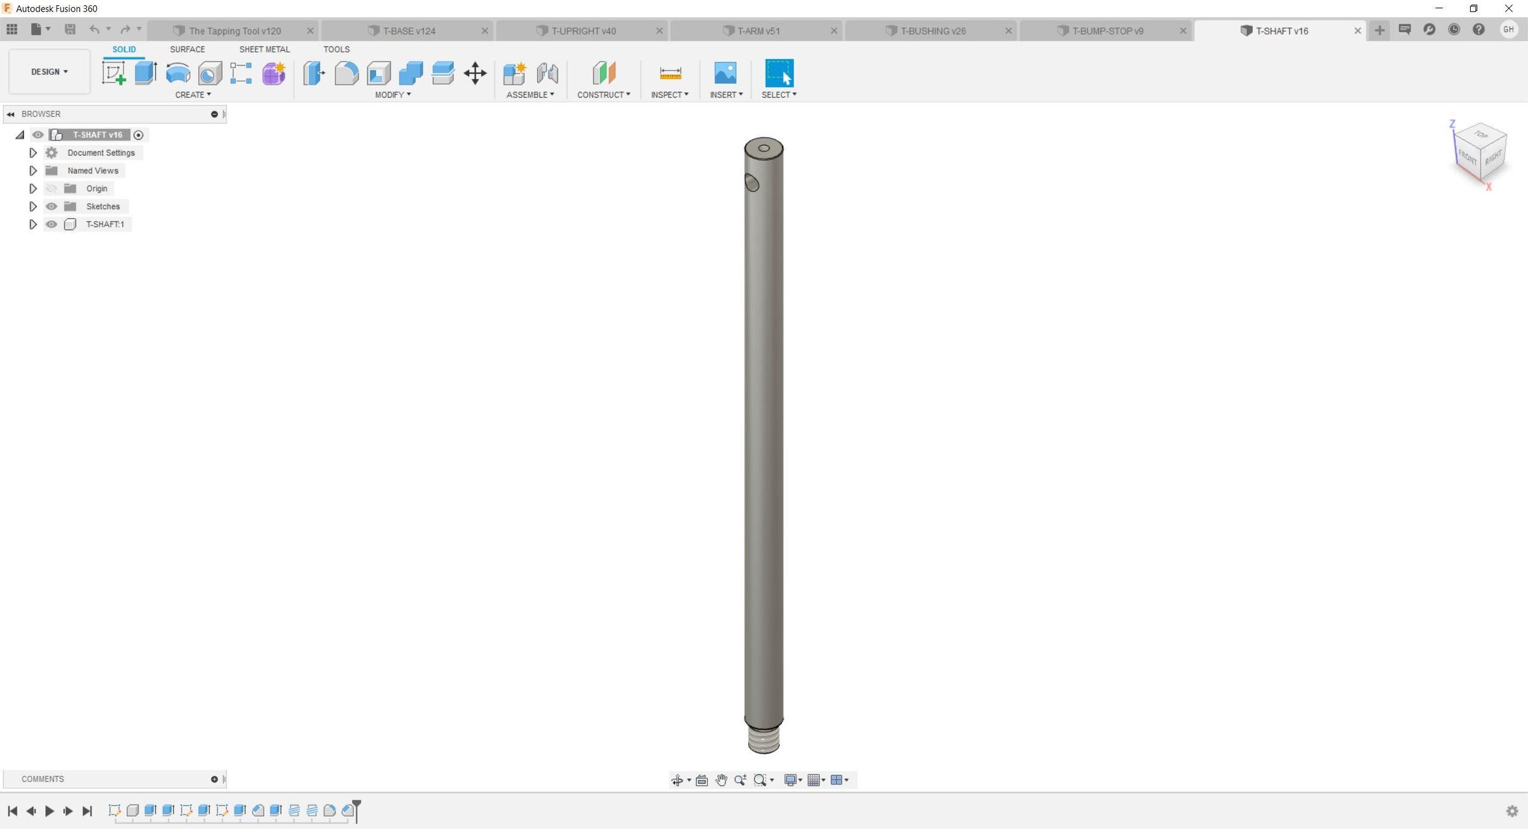Viewport: 1528px width, 829px height.
Task: Activate the Pan tool in navigation bar
Action: click(721, 779)
